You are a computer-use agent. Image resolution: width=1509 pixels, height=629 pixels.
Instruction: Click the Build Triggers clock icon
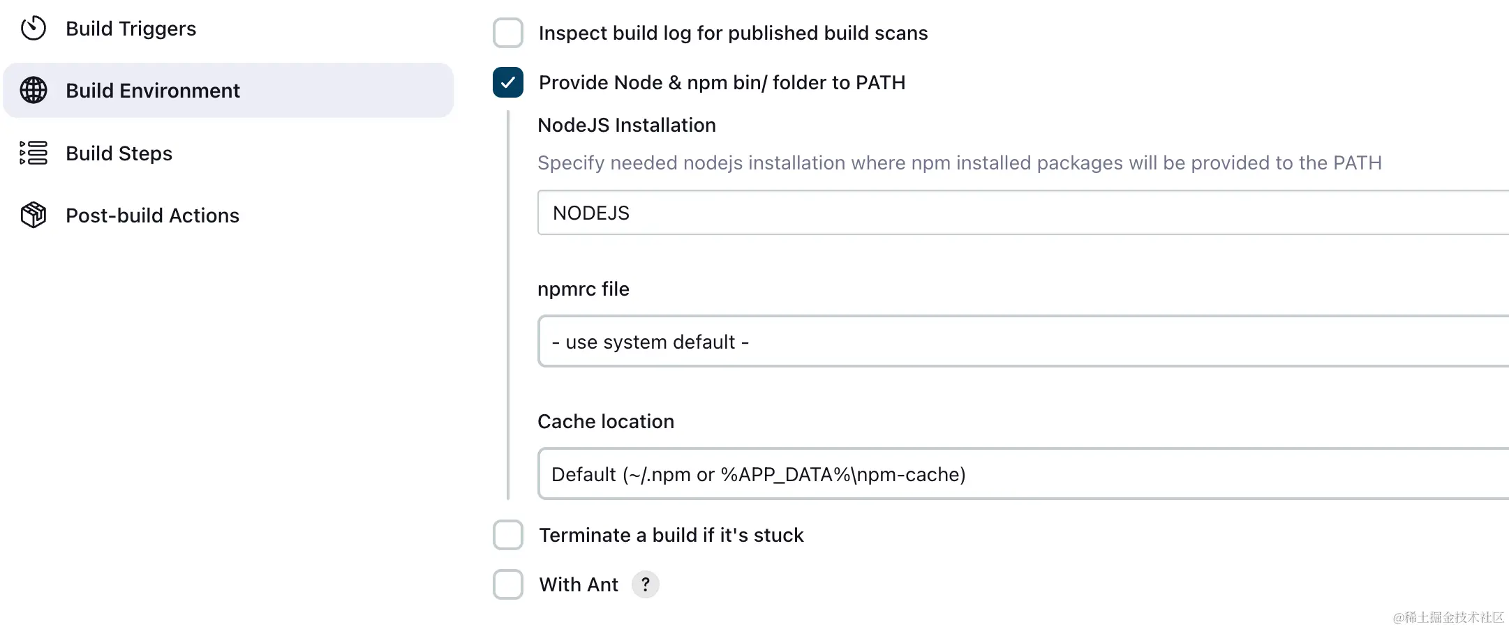pyautogui.click(x=34, y=29)
